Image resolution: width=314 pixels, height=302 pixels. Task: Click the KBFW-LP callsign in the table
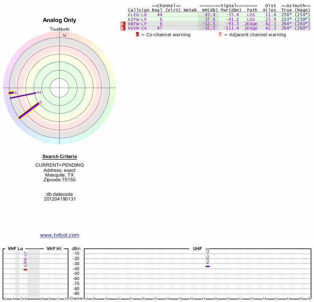click(137, 24)
